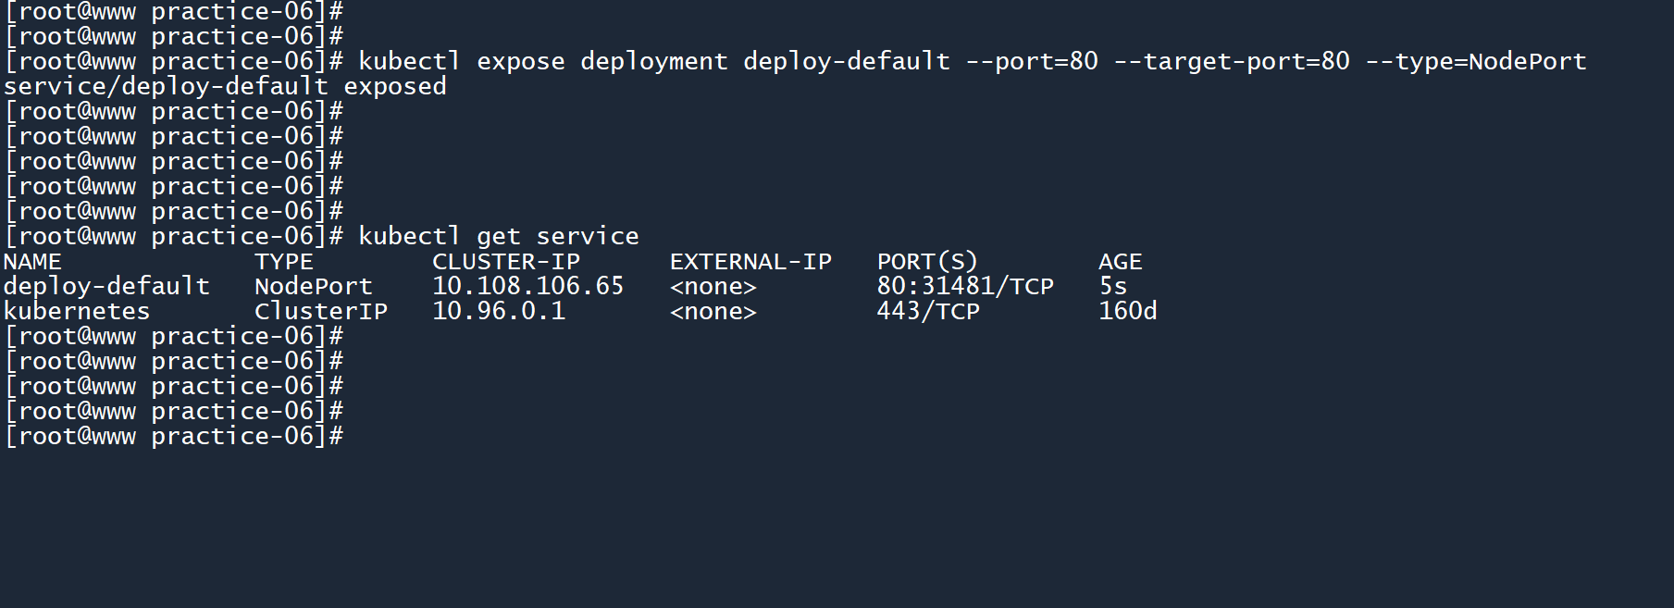Click the kubernetes service name
This screenshot has width=1674, height=608.
pos(77,312)
